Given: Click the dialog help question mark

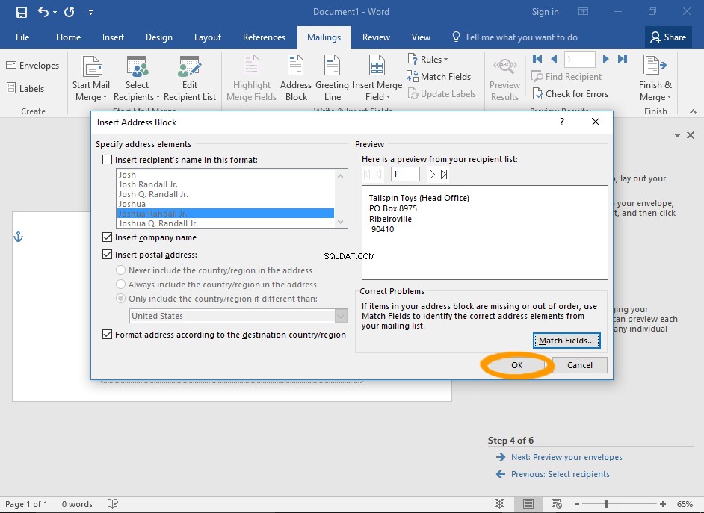Looking at the screenshot, I should pyautogui.click(x=562, y=122).
